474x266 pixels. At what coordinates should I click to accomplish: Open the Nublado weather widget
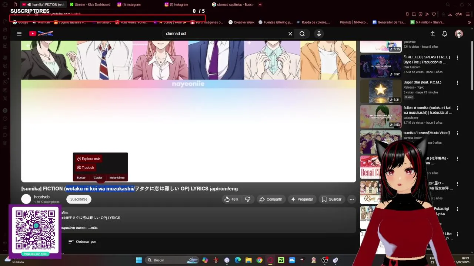click(x=15, y=260)
